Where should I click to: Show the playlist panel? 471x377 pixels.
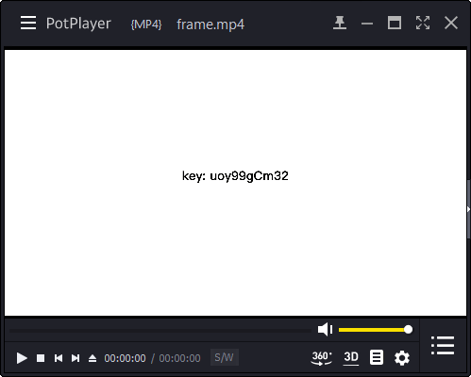point(443,345)
